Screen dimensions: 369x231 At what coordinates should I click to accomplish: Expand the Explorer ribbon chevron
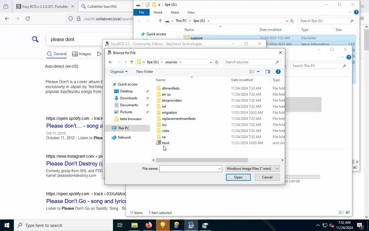(350, 12)
